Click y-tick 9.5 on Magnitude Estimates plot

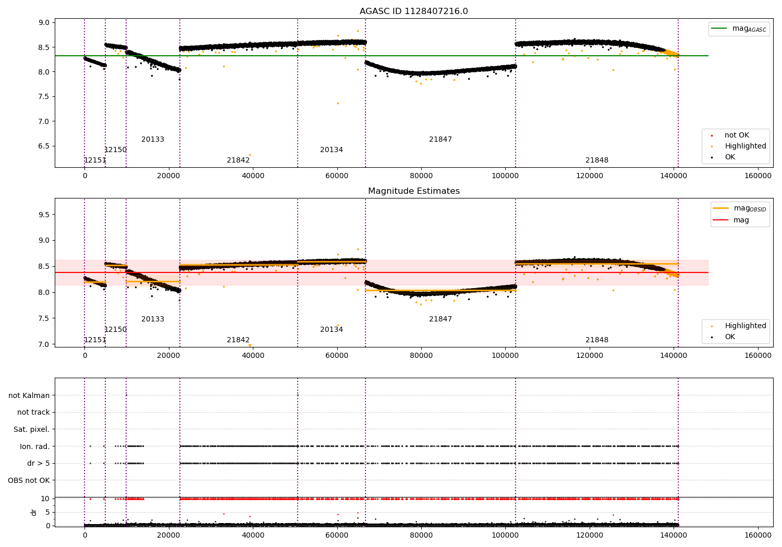[44, 215]
